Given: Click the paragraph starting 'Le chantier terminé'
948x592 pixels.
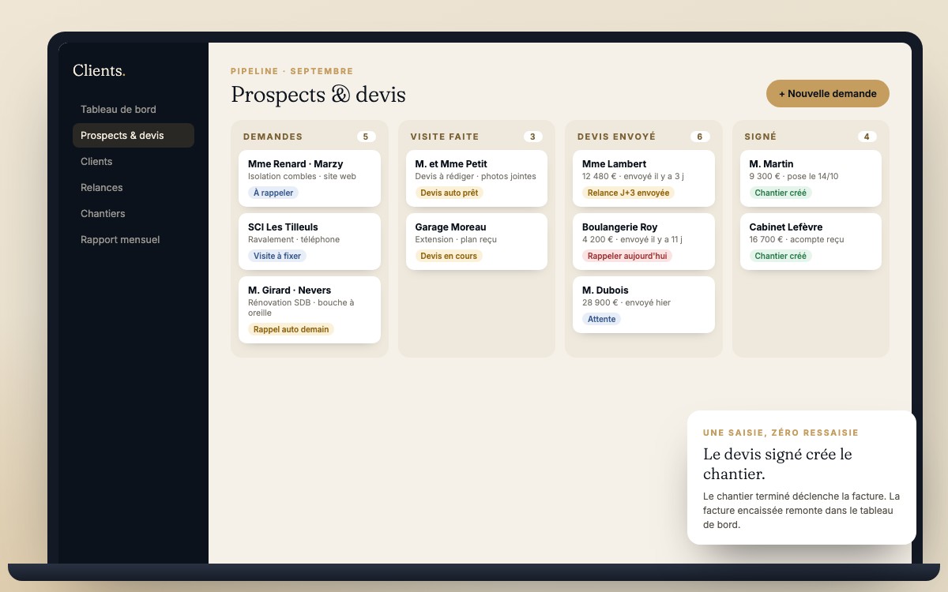Looking at the screenshot, I should pyautogui.click(x=801, y=511).
